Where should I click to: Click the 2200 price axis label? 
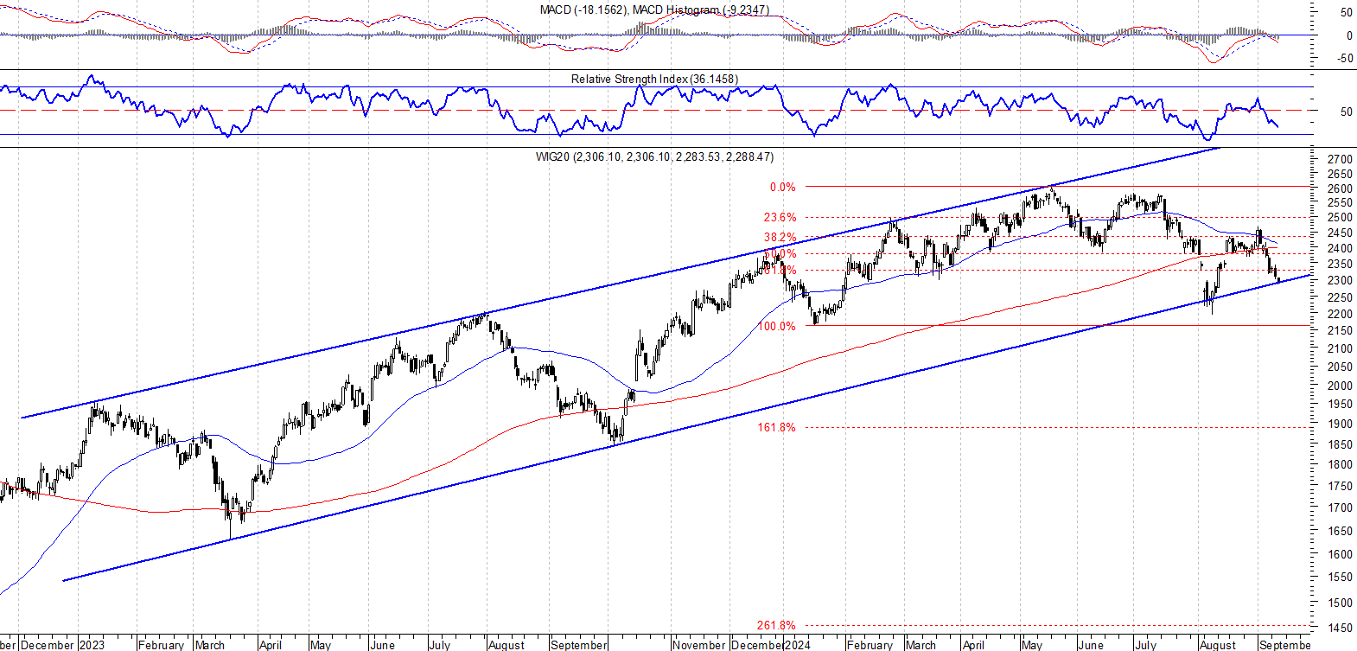[x=1340, y=314]
